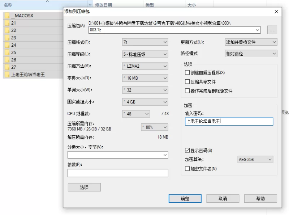Select the _MACOSX folder name

pos(22,16)
